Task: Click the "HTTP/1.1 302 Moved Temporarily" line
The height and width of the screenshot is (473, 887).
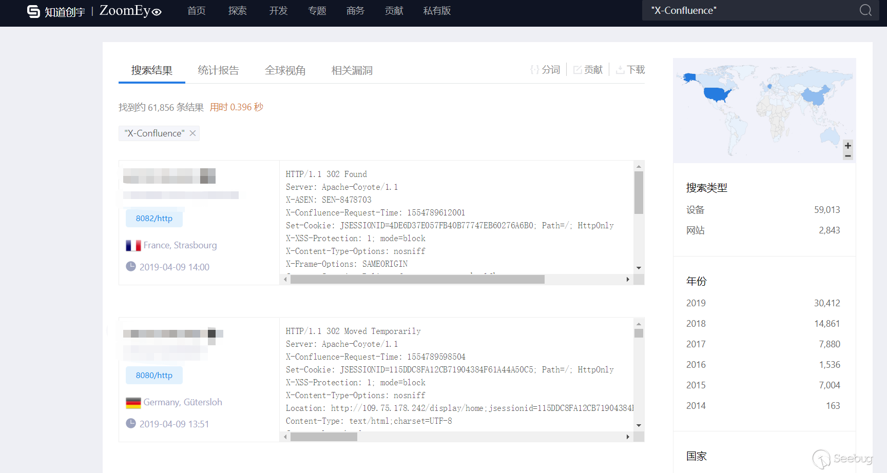Action: click(353, 331)
